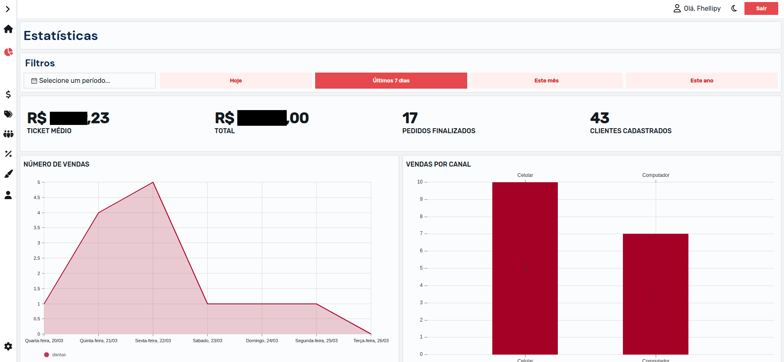Open the paintbrush appearance icon

point(8,174)
